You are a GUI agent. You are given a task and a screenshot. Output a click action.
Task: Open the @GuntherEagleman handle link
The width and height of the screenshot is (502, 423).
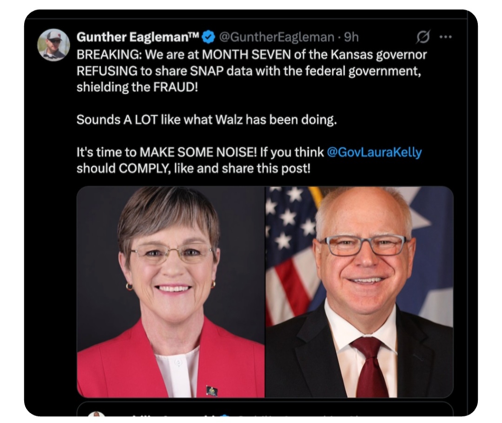pyautogui.click(x=277, y=38)
